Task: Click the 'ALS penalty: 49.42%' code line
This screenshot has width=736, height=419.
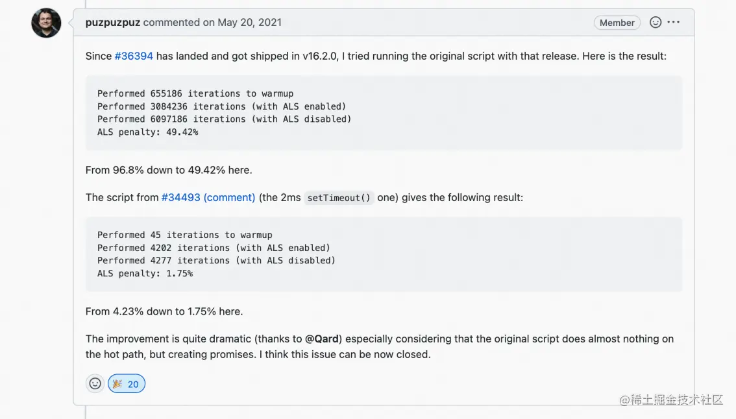Action: tap(148, 132)
